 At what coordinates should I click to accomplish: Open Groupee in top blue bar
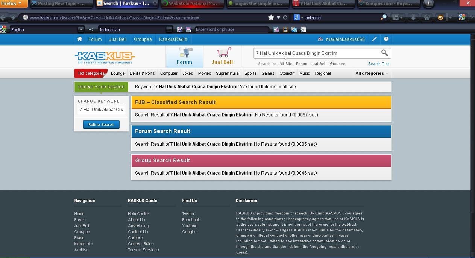tap(143, 39)
